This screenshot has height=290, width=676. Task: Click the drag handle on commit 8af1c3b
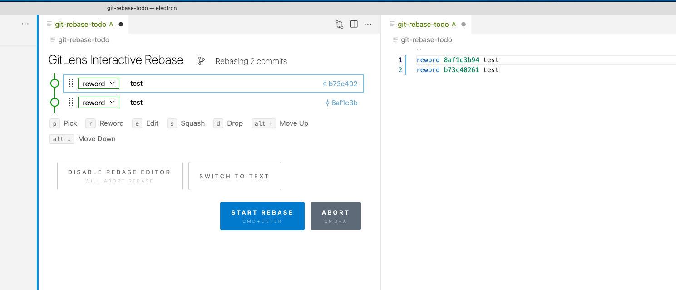(71, 103)
